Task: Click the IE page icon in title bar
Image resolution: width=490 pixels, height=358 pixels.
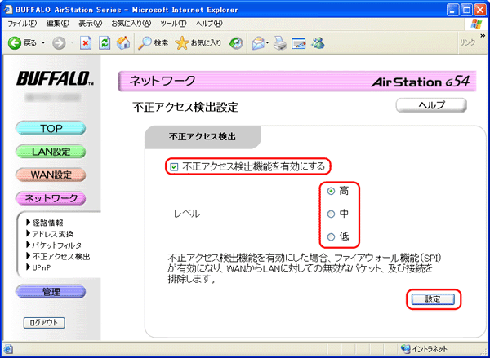Action: tap(8, 10)
